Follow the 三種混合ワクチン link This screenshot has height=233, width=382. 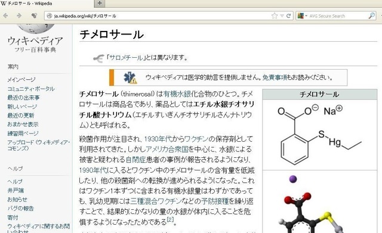pos(156,201)
